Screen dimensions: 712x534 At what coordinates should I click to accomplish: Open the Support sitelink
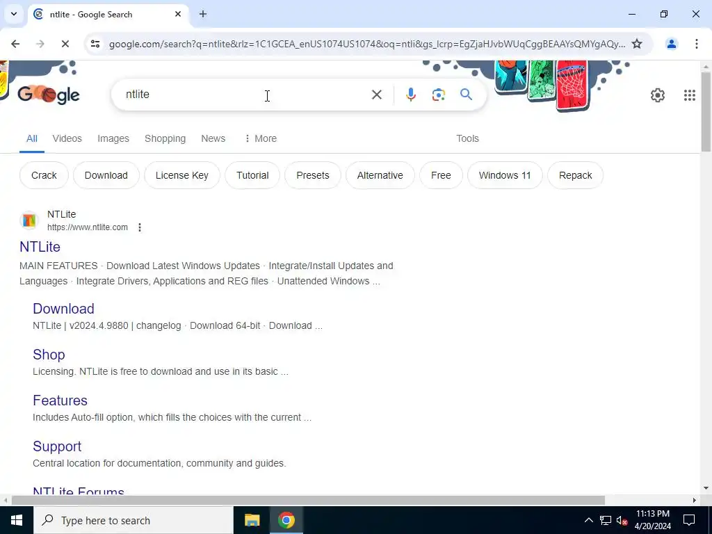[57, 446]
